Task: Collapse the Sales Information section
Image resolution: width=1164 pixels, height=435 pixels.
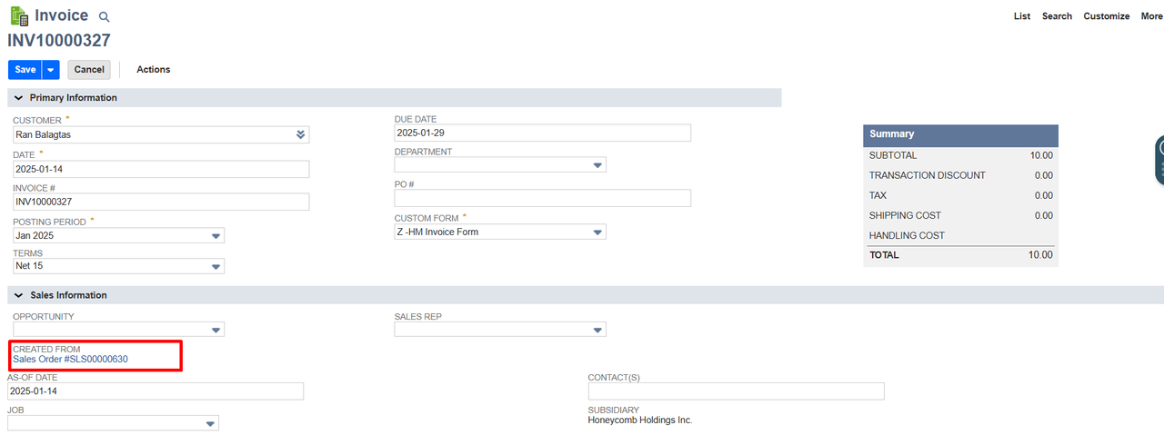Action: (x=18, y=295)
